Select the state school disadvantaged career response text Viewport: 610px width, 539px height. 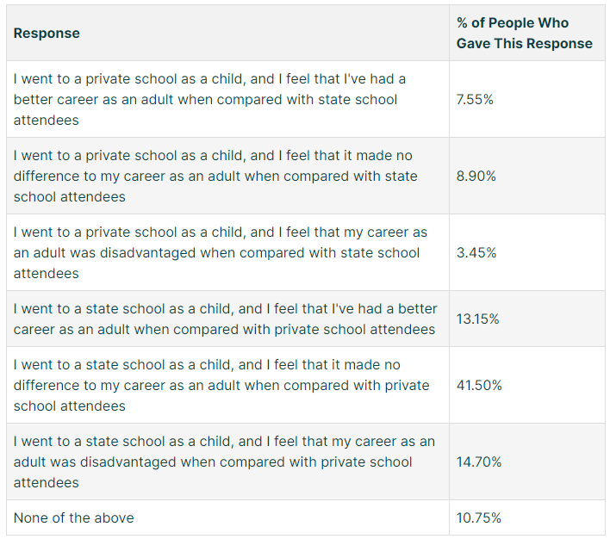coord(224,462)
